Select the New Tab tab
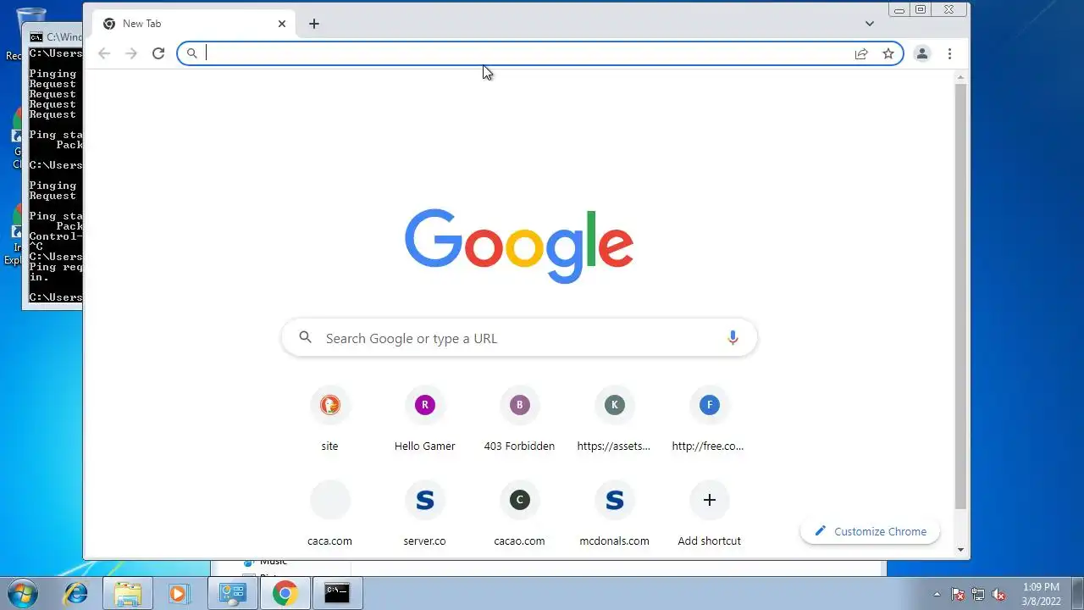The height and width of the screenshot is (610, 1084). click(194, 24)
